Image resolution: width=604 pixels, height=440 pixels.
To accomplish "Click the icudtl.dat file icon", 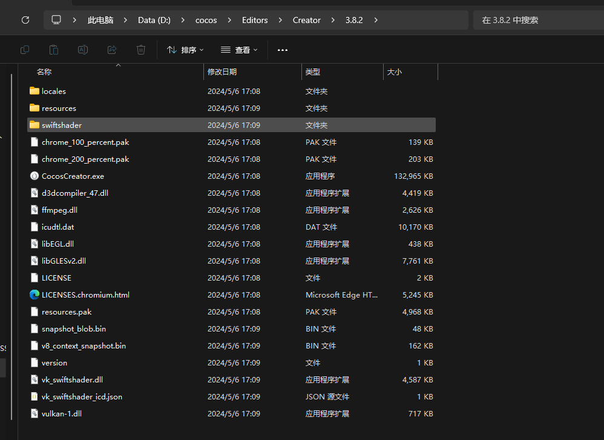I will [x=34, y=227].
